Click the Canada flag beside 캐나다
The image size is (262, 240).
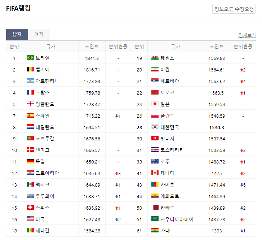(155, 173)
